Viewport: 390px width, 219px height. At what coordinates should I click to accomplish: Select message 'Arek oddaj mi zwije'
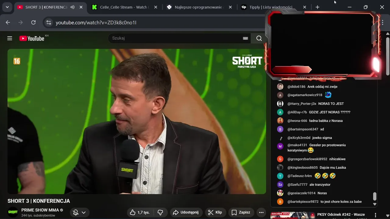point(322,87)
